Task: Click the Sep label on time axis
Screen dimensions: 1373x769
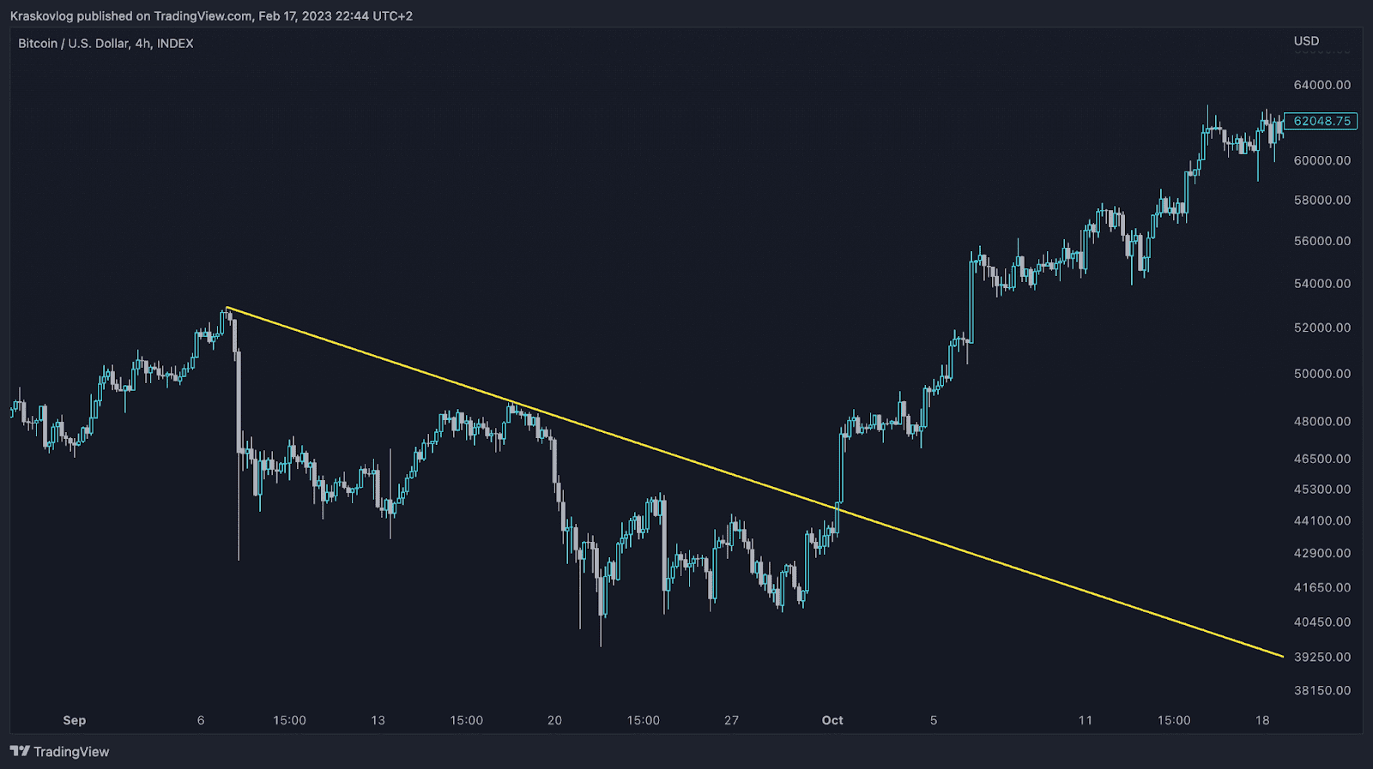Action: (x=75, y=720)
